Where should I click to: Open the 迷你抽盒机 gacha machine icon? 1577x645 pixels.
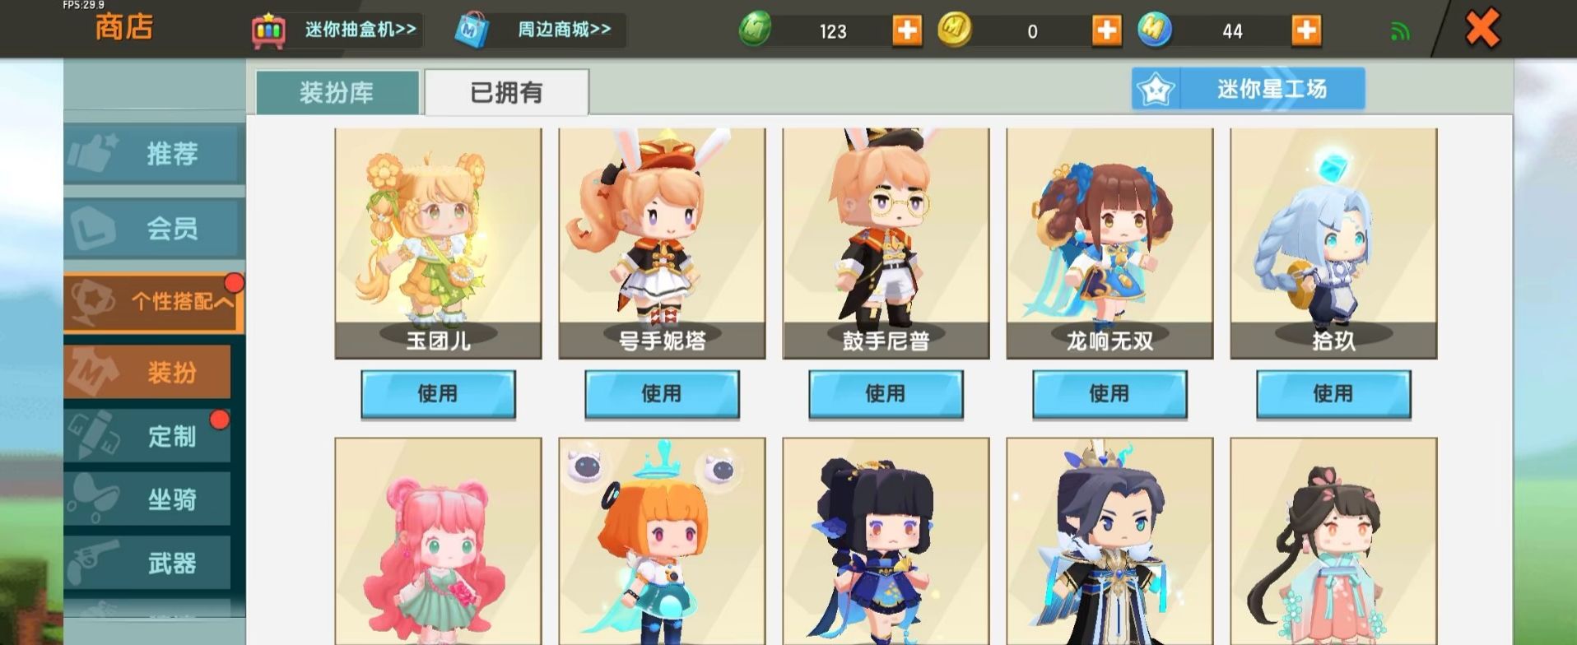coord(268,30)
